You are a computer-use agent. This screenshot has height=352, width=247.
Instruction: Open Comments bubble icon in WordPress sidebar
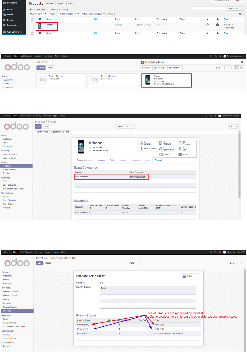(x=4, y=25)
